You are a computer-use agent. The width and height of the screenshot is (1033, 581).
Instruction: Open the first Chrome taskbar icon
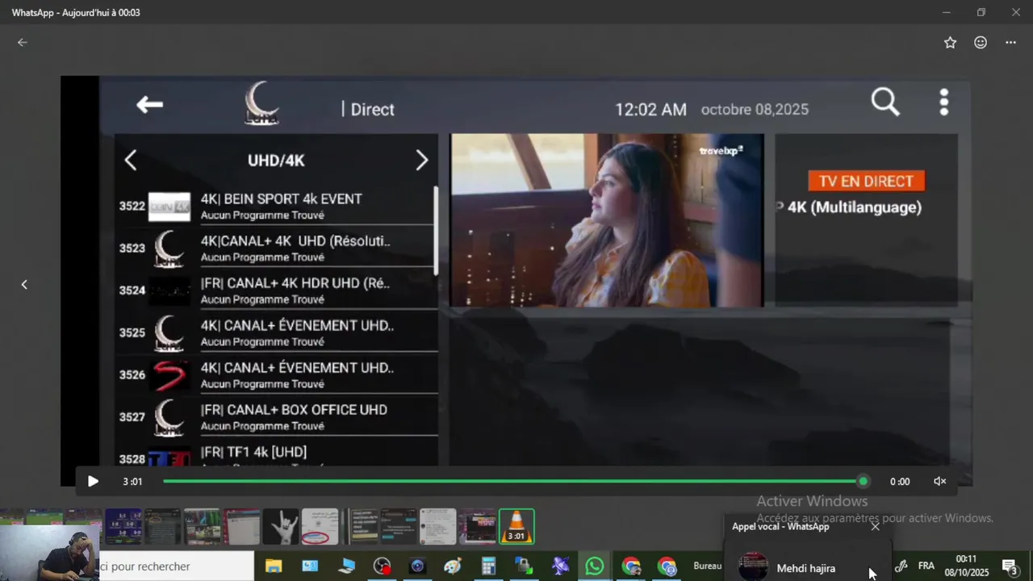[x=631, y=566]
